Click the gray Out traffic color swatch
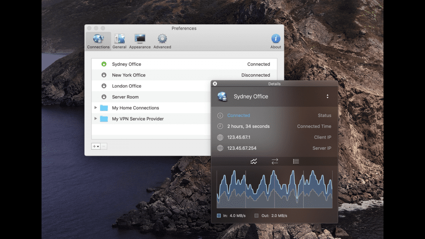 click(x=256, y=216)
